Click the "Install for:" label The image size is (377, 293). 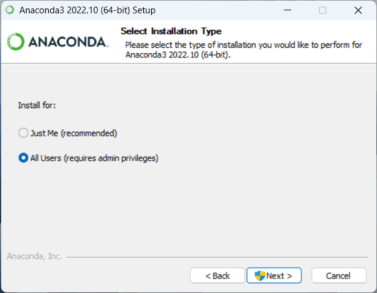37,105
